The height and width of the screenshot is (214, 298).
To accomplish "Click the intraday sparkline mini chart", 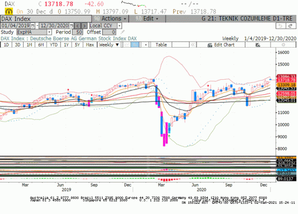I will click(134, 4).
